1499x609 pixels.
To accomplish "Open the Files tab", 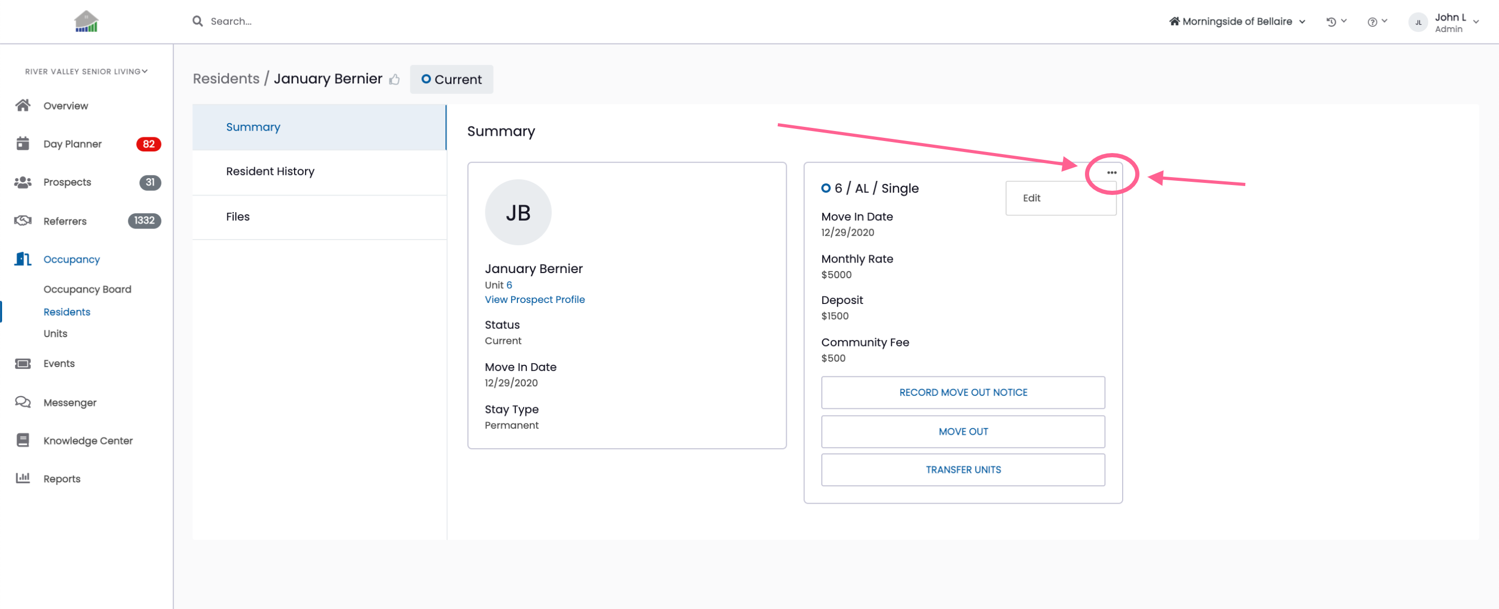I will [319, 216].
